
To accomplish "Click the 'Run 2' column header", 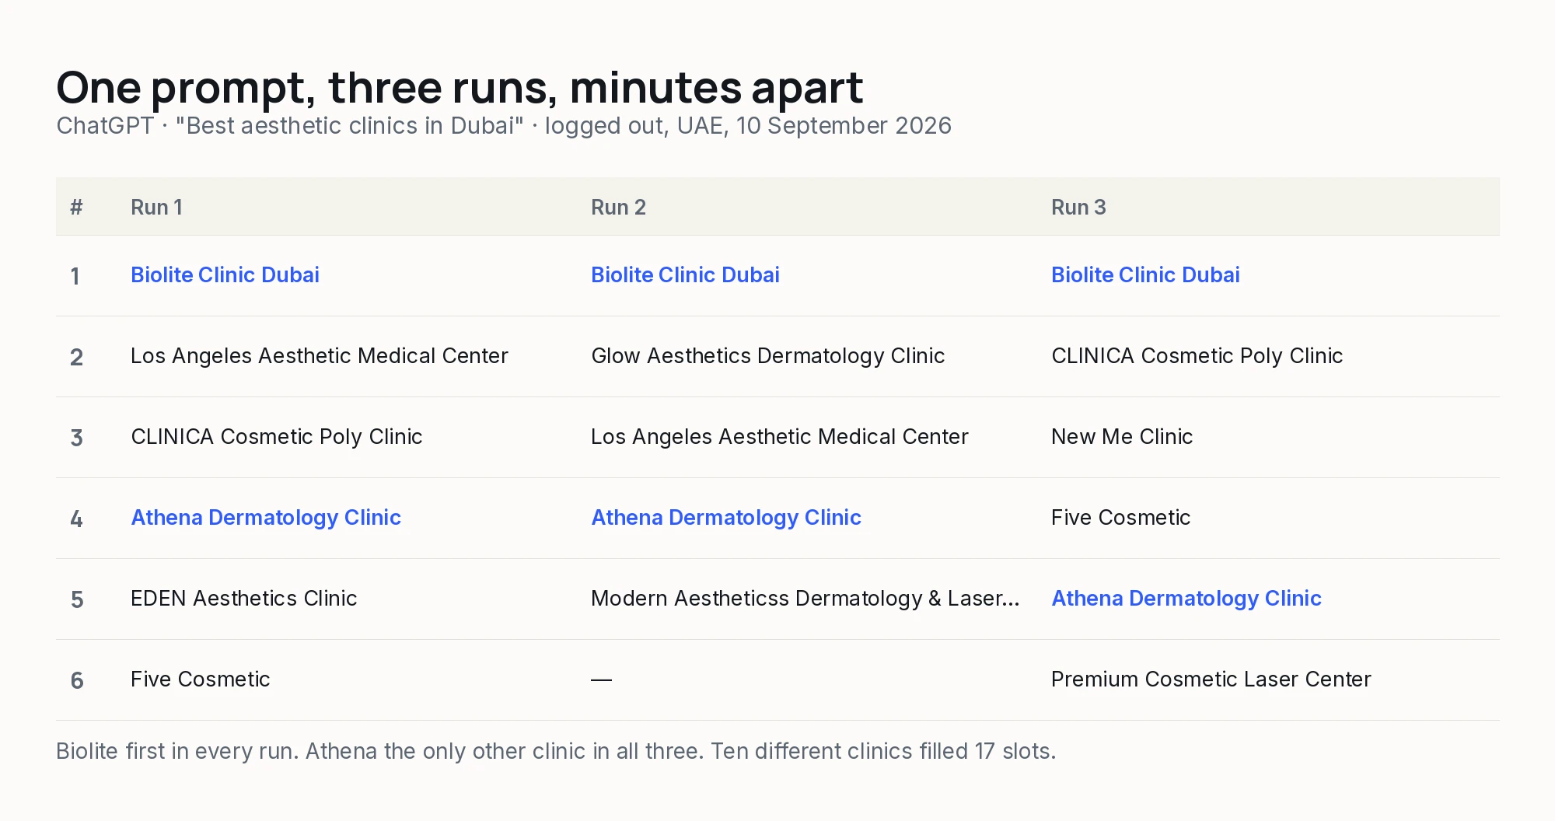I will point(618,207).
